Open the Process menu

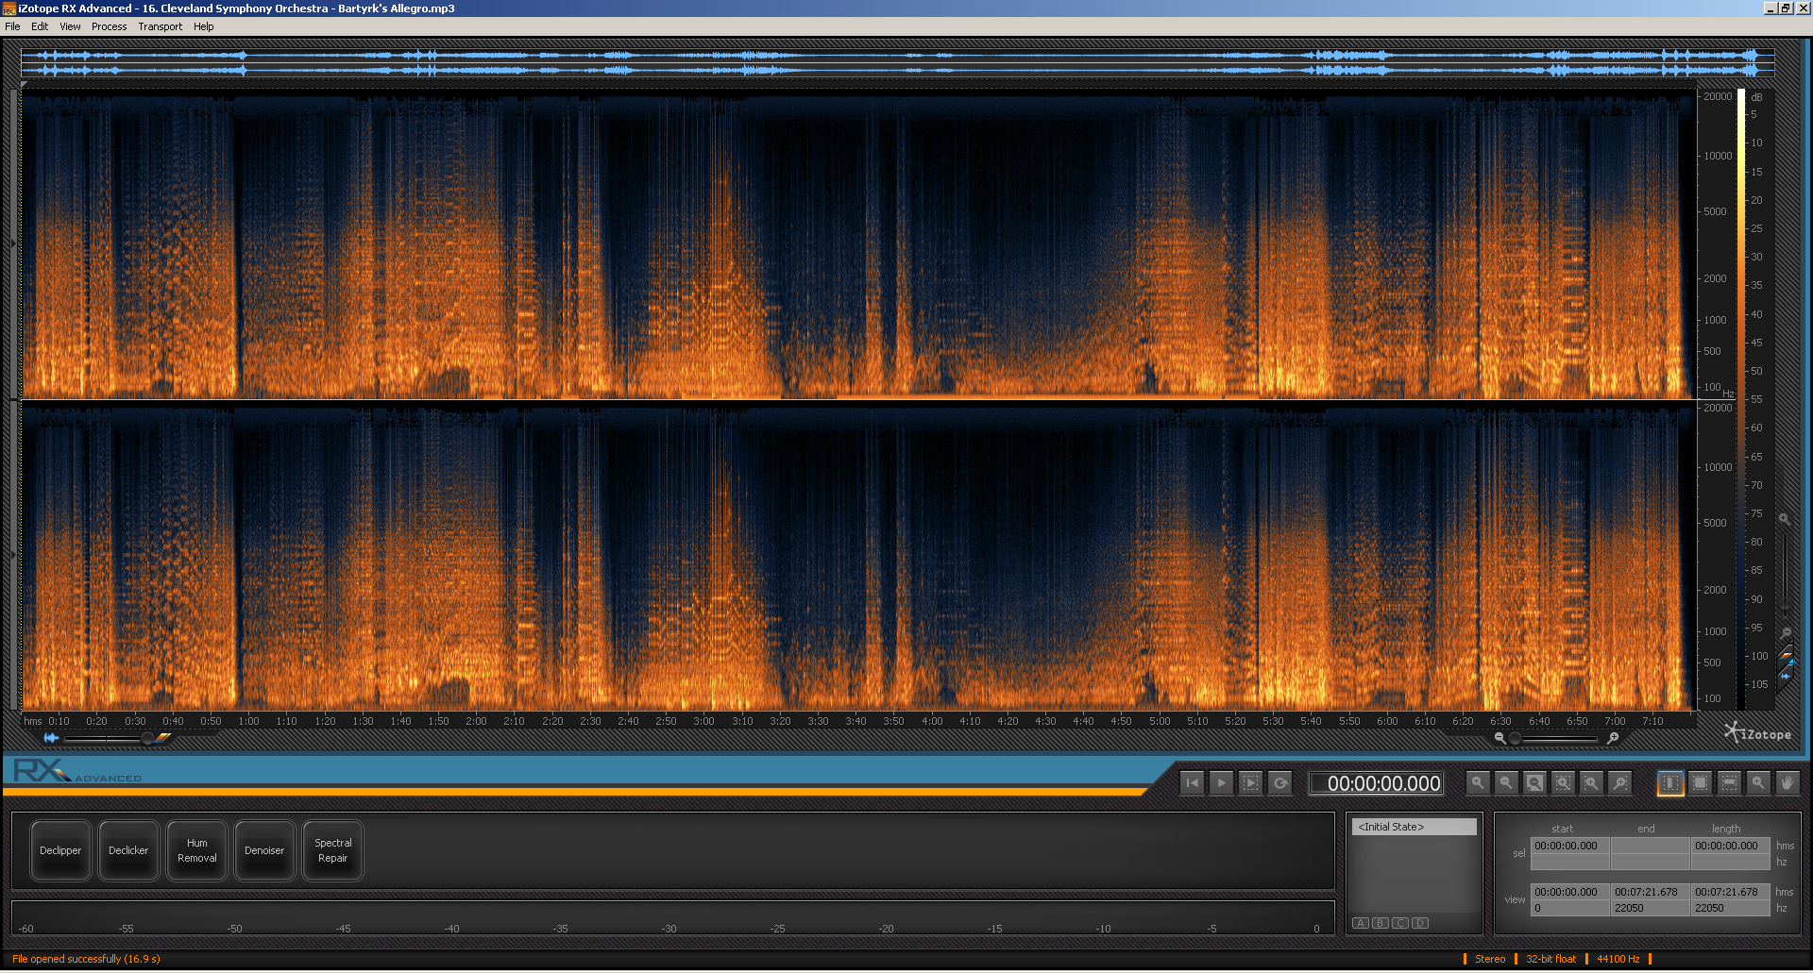point(109,26)
